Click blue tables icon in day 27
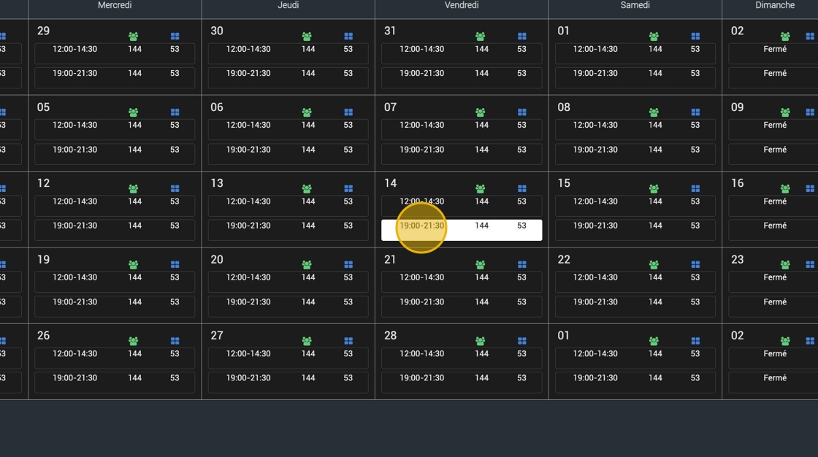The width and height of the screenshot is (818, 457). [348, 341]
